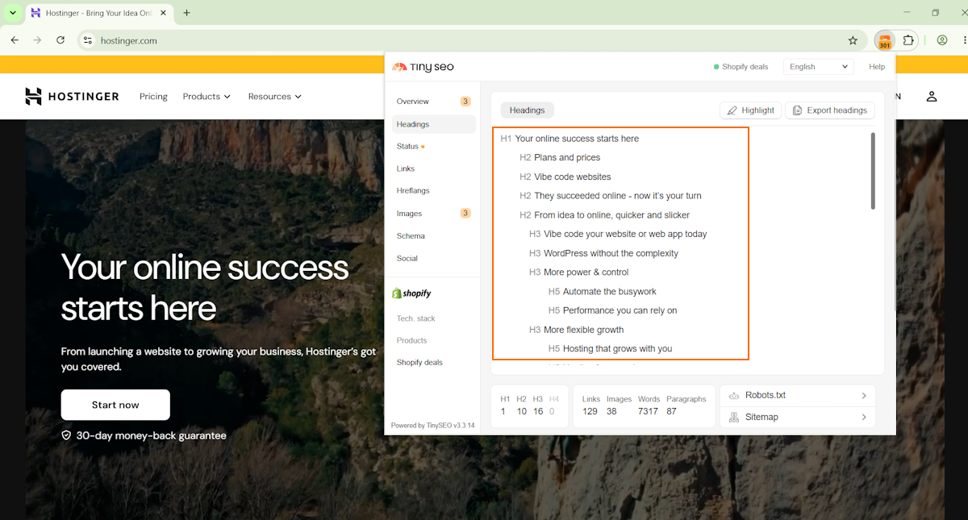968x520 pixels.
Task: Expand the Resources navigation dropdown
Action: [x=275, y=97]
